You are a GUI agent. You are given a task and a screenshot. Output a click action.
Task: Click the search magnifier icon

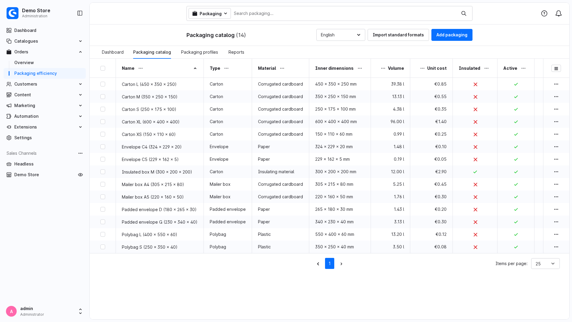click(464, 13)
